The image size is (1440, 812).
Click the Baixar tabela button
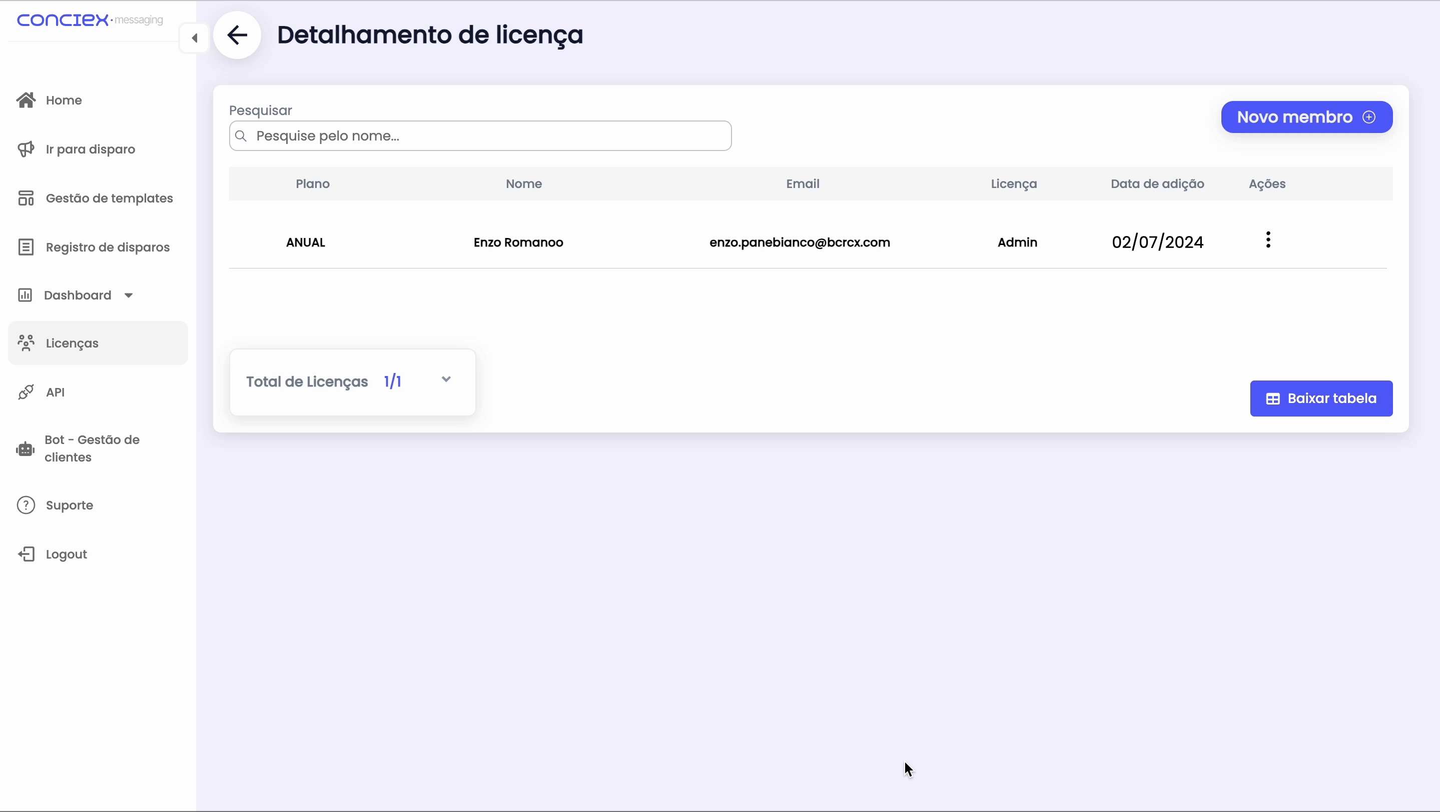[x=1321, y=397]
